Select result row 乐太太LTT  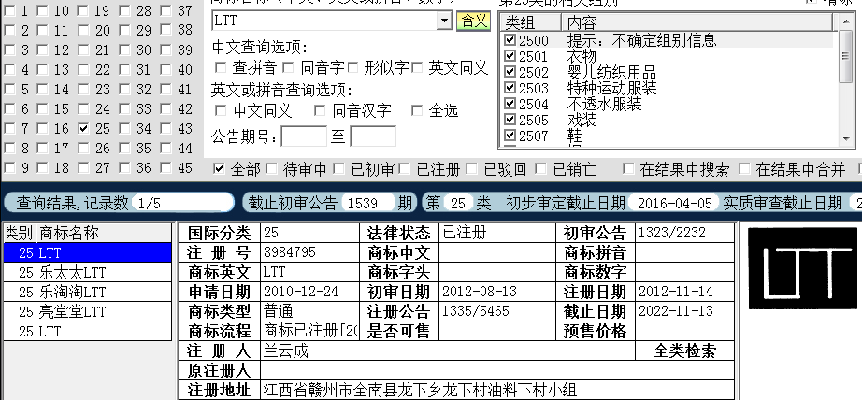point(88,273)
